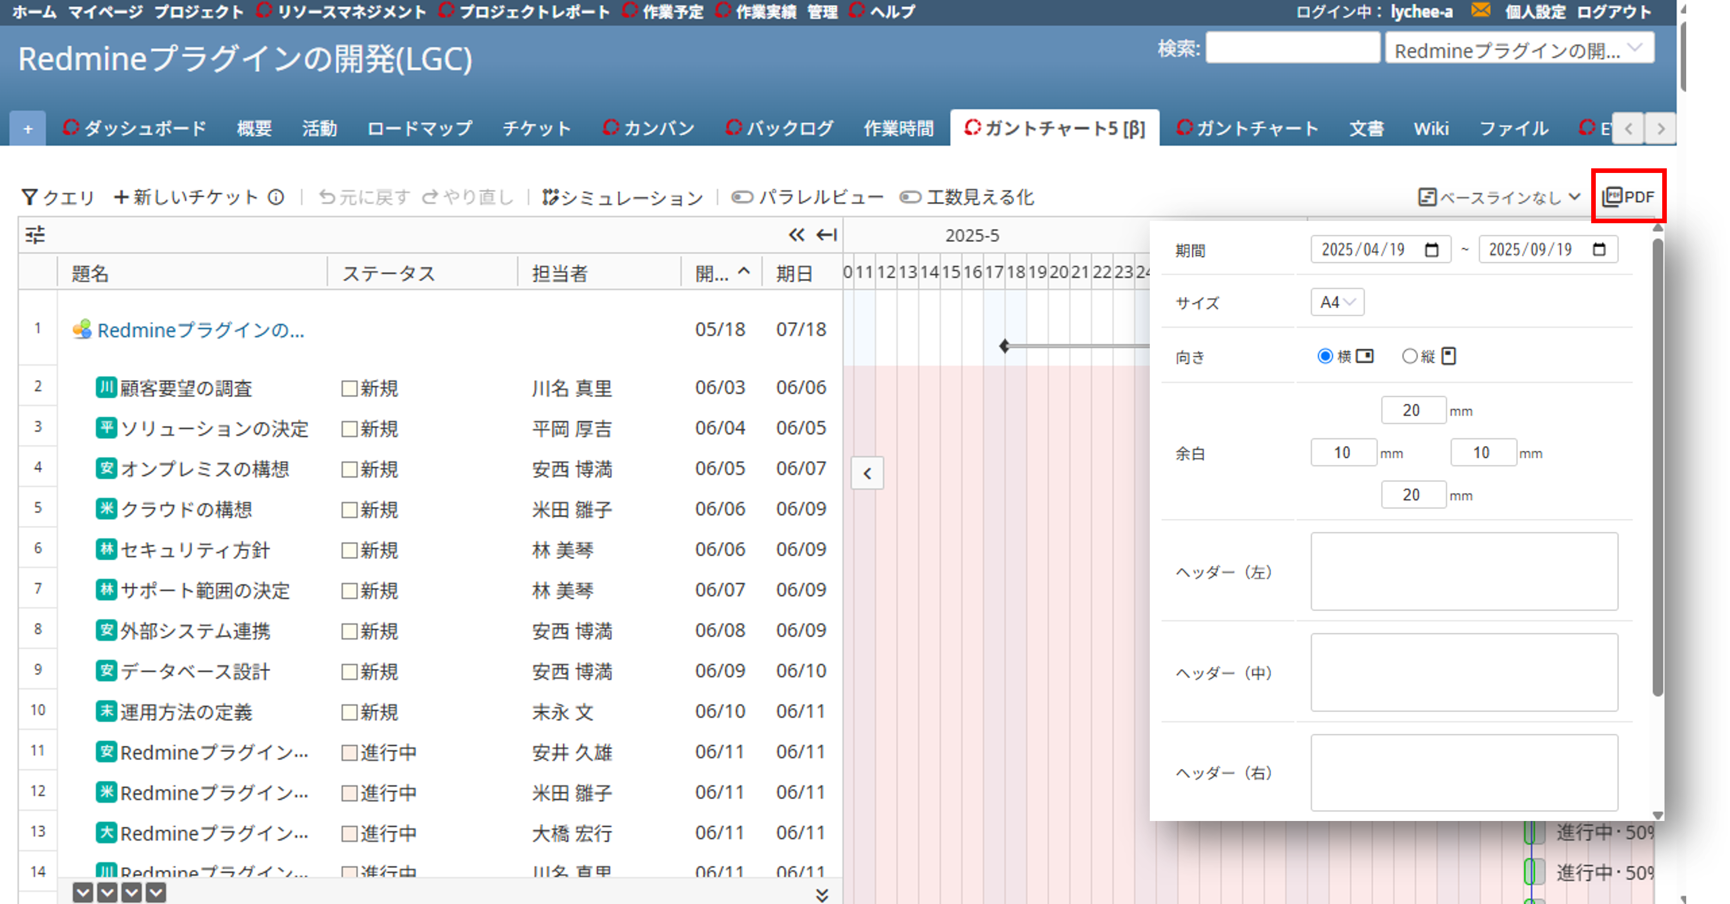Check the status box for オンプレミスの構想
This screenshot has height=904, width=1730.
point(349,469)
